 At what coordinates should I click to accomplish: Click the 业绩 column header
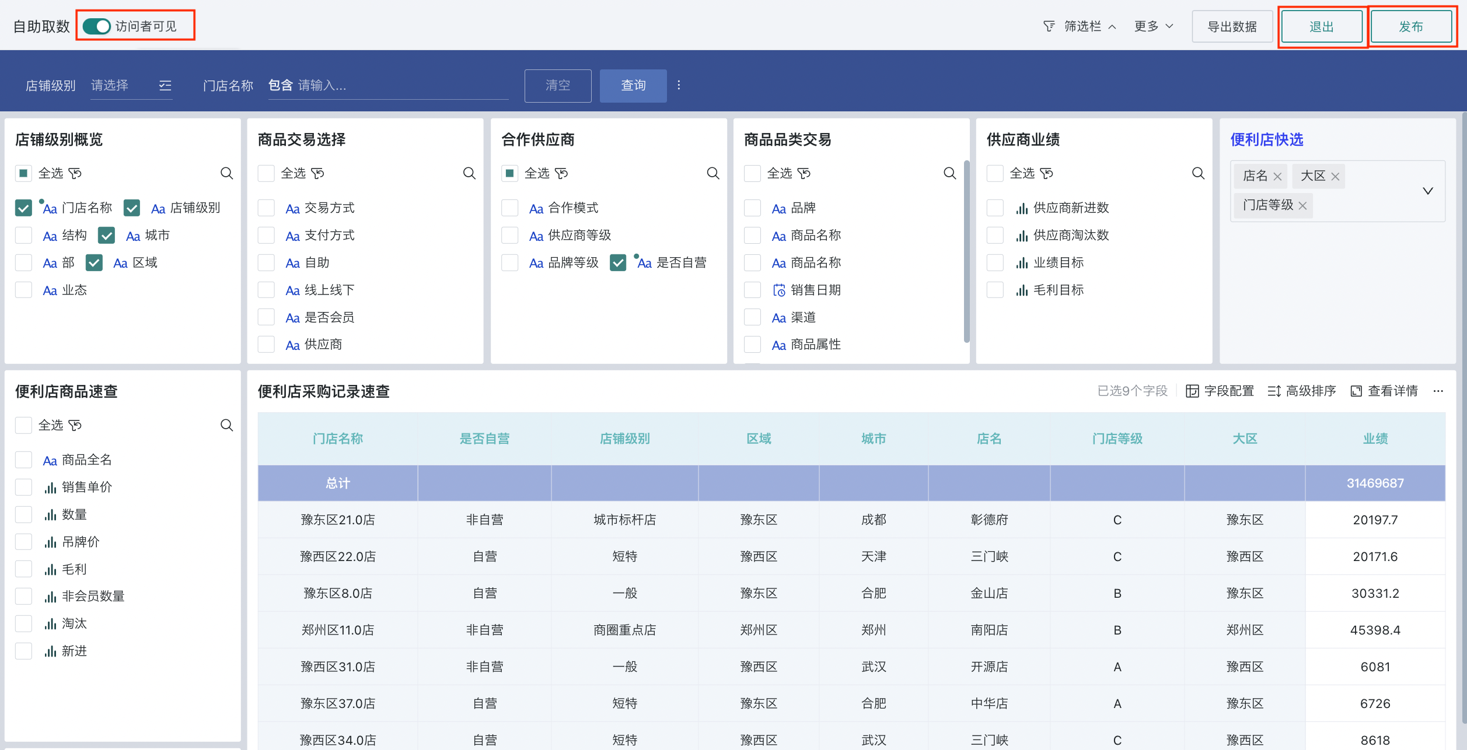pyautogui.click(x=1375, y=439)
